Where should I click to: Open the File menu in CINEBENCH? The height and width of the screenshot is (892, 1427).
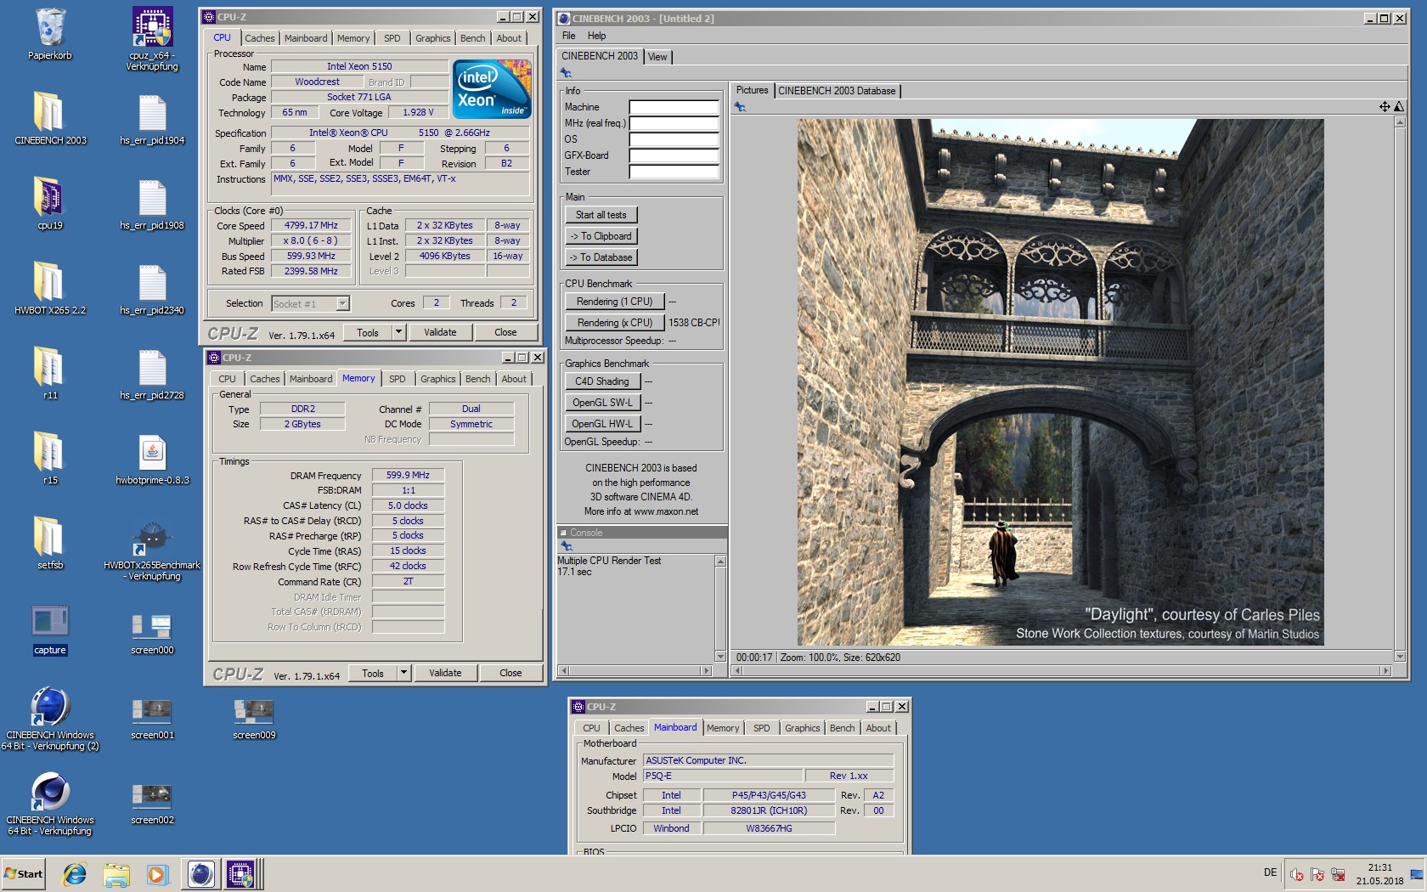pyautogui.click(x=568, y=36)
